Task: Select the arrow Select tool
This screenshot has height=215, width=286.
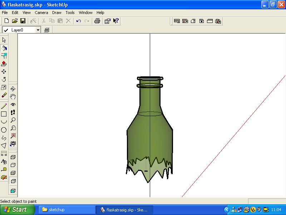Action: point(4,40)
